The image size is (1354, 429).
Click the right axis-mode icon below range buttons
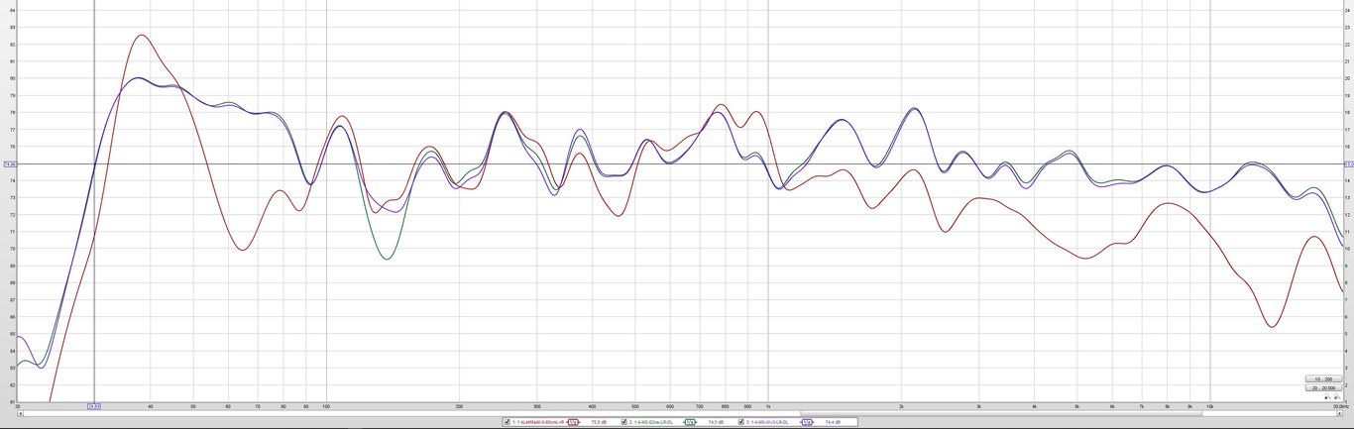click(1337, 397)
